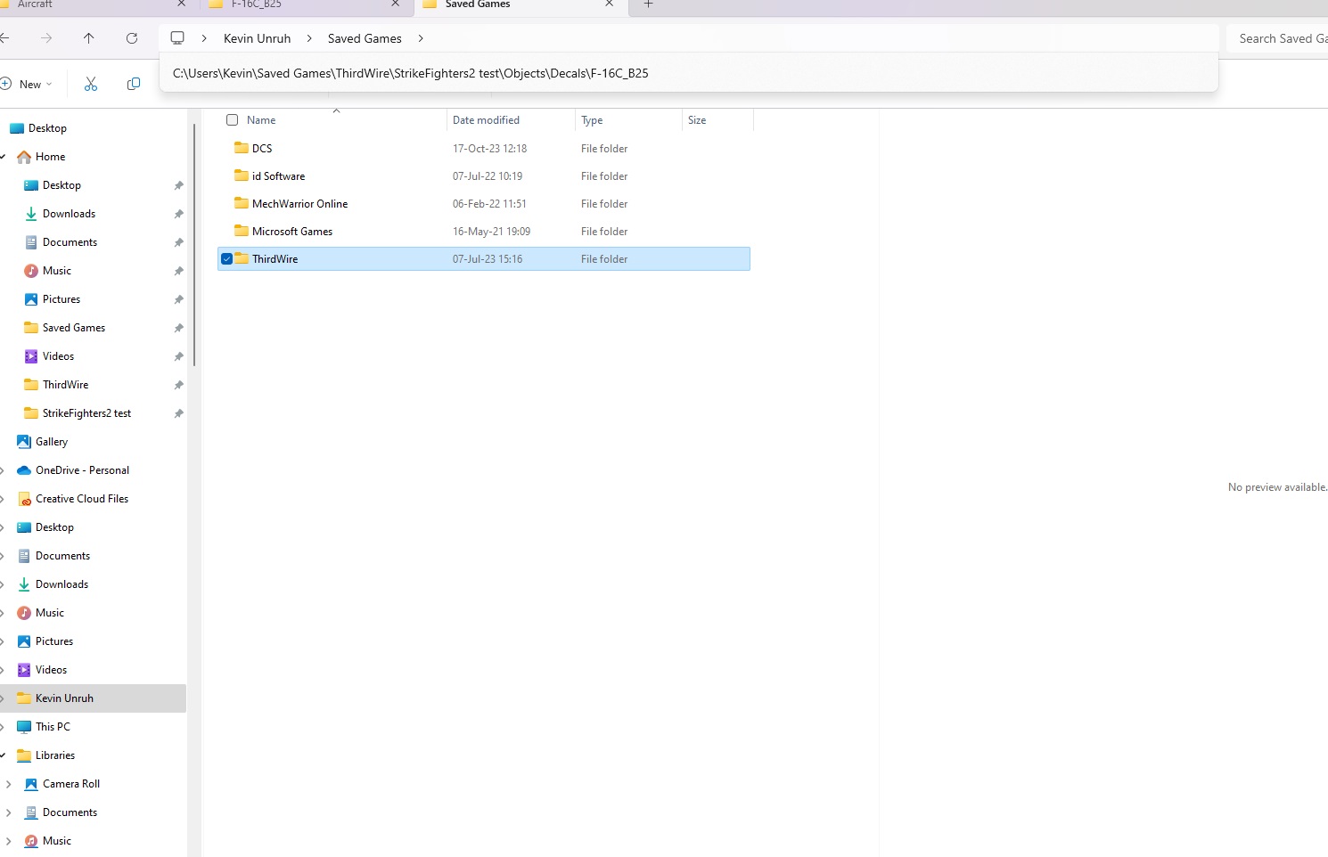Click Kevin Unruh in the breadcrumb
The width and height of the screenshot is (1328, 857).
coord(257,38)
